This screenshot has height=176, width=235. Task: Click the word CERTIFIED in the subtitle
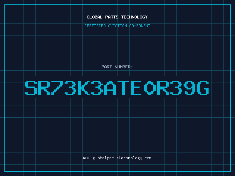coord(95,26)
